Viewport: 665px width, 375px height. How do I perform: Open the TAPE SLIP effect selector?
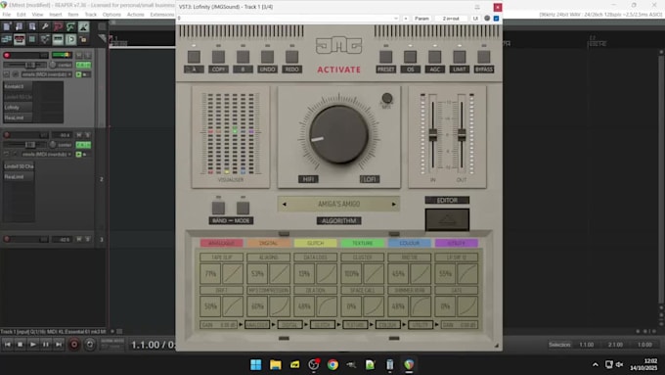(x=221, y=258)
